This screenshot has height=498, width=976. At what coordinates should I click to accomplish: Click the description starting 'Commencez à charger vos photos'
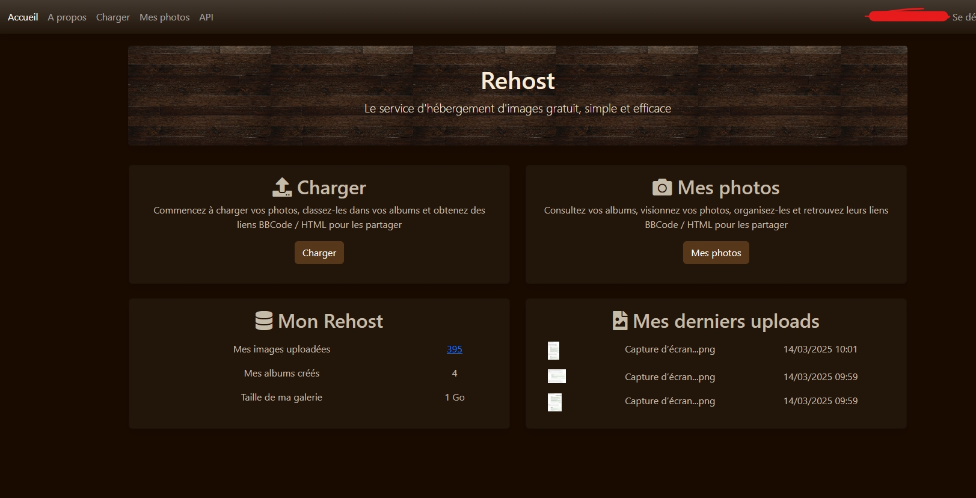click(319, 217)
